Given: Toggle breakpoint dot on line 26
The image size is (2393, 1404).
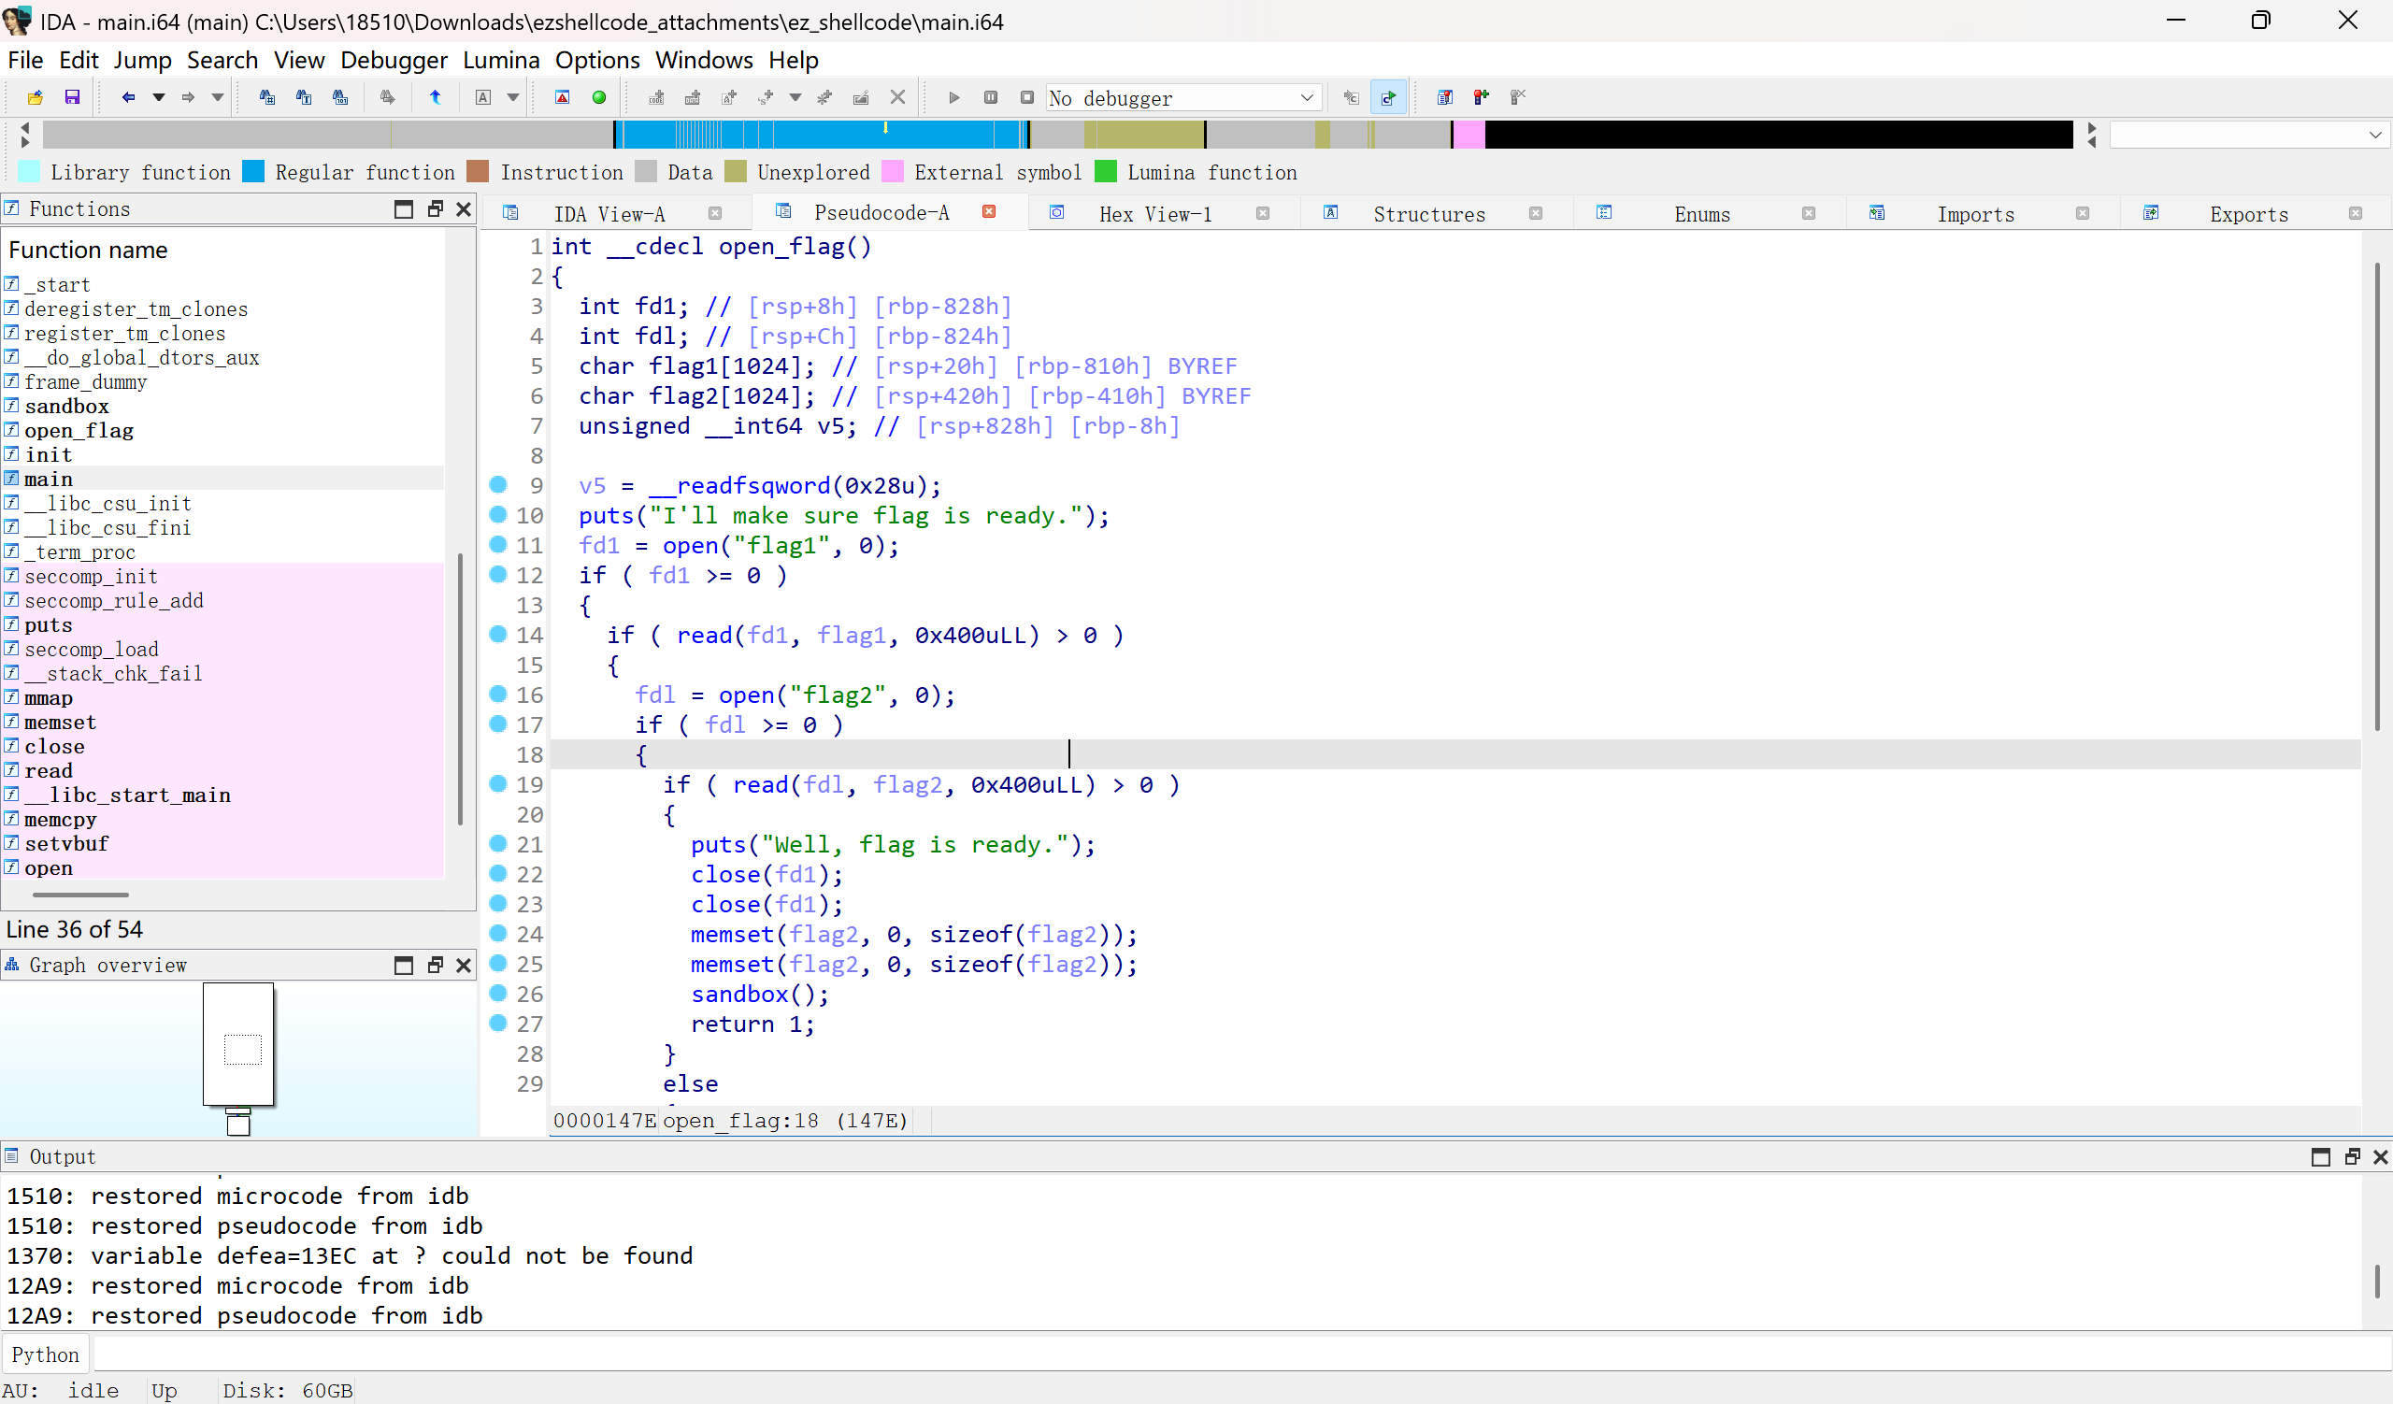Looking at the screenshot, I should (x=497, y=993).
